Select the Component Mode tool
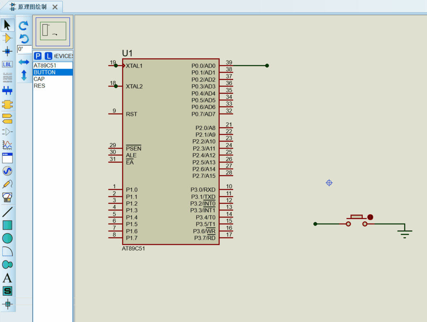Viewport: 427px width, 322px height. 7,38
